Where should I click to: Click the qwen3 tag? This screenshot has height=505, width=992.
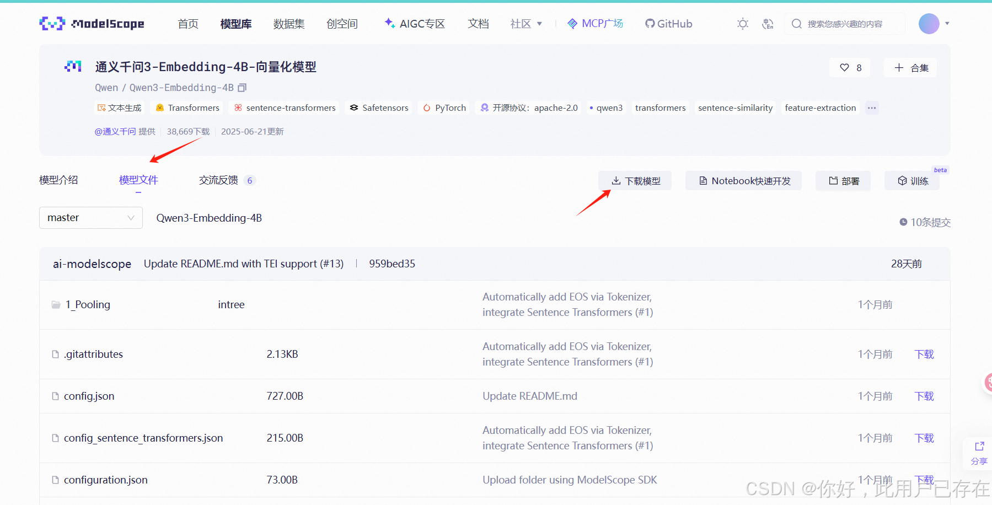click(607, 108)
